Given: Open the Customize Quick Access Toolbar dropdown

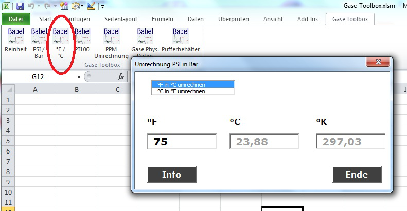Looking at the screenshot, I should pyautogui.click(x=102, y=7).
